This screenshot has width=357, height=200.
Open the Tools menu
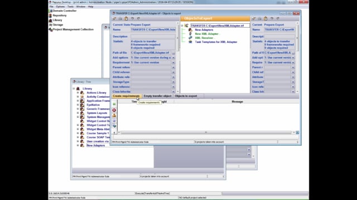pos(70,7)
